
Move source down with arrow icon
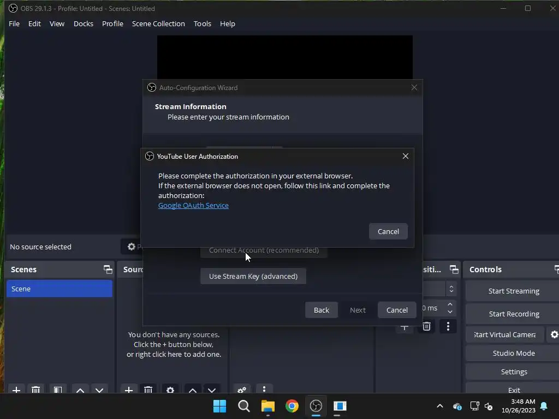(x=212, y=390)
